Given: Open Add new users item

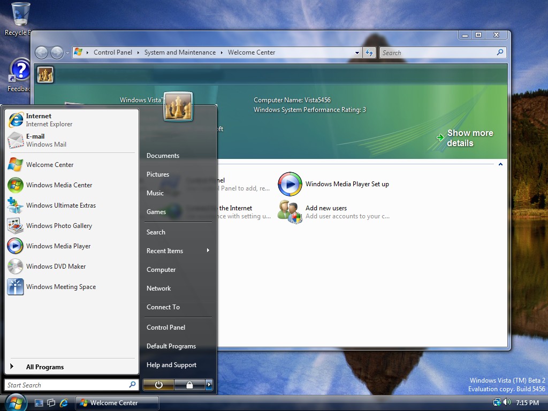Looking at the screenshot, I should click(x=334, y=212).
